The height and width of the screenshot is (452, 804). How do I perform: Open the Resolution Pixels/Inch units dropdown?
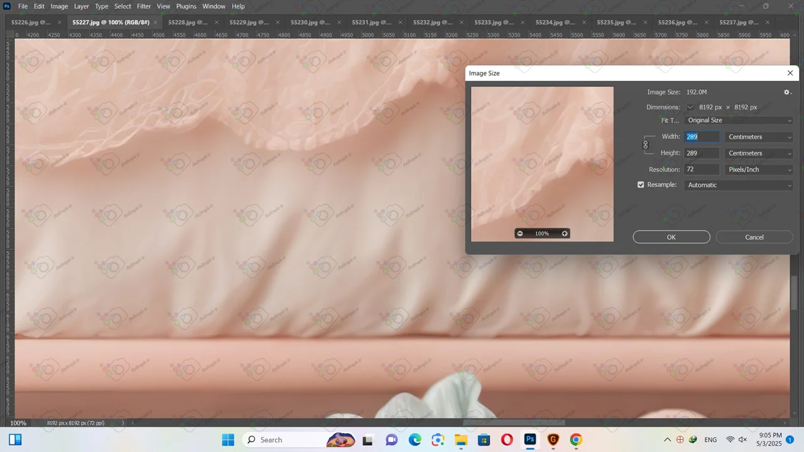(x=759, y=169)
